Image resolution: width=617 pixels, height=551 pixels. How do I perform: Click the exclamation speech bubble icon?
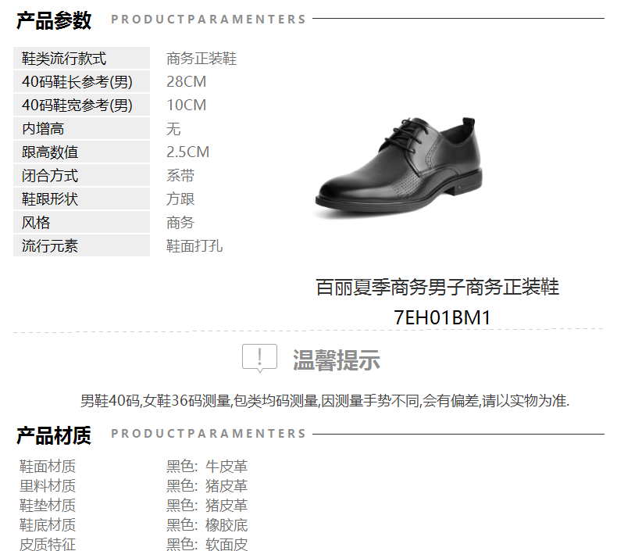click(x=259, y=358)
